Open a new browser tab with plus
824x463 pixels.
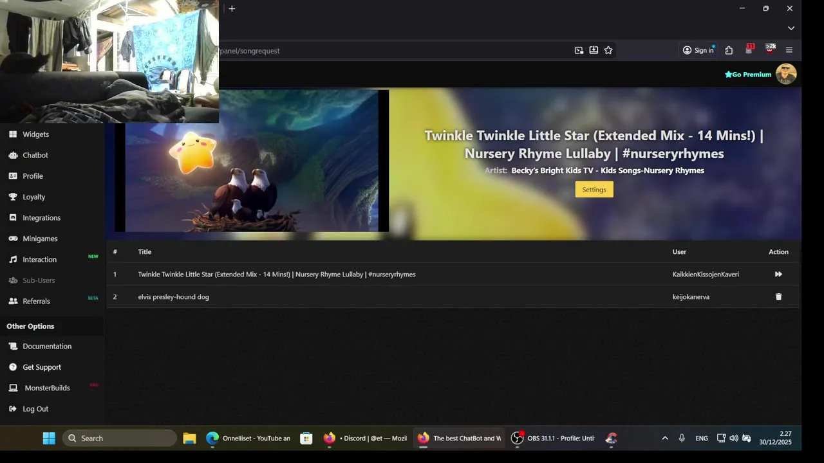(232, 8)
